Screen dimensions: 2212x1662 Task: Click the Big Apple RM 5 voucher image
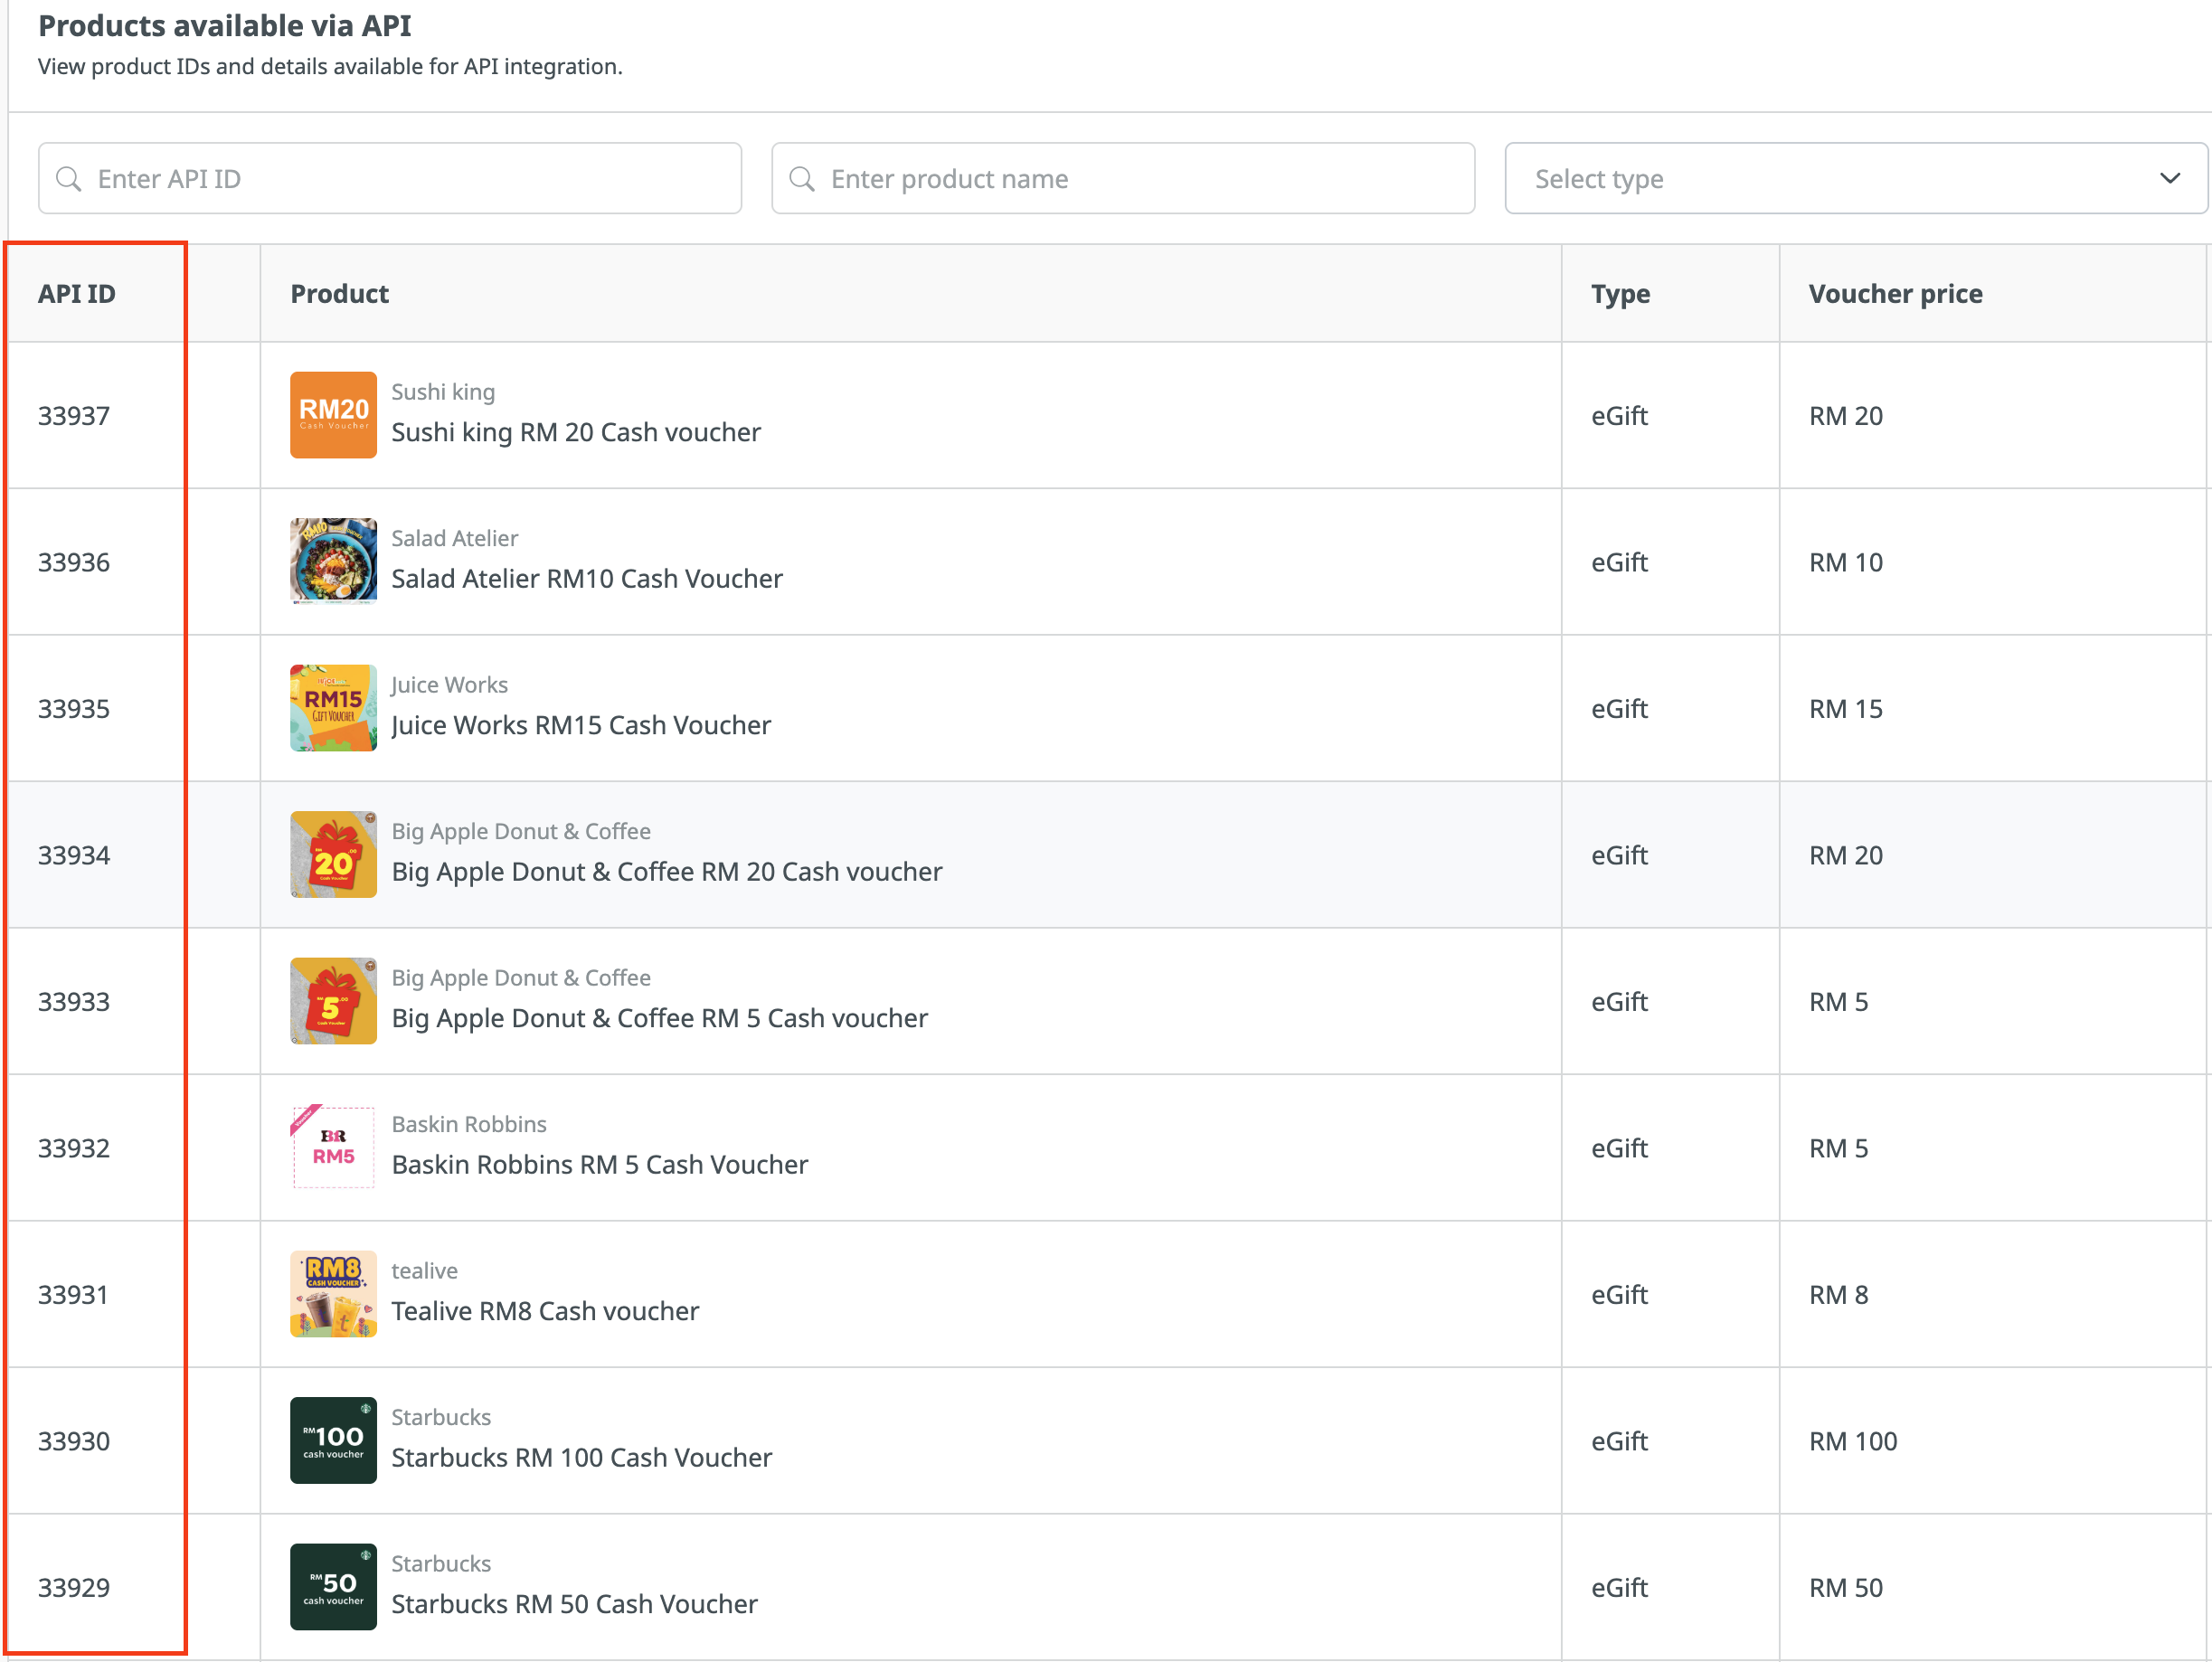pos(333,1001)
